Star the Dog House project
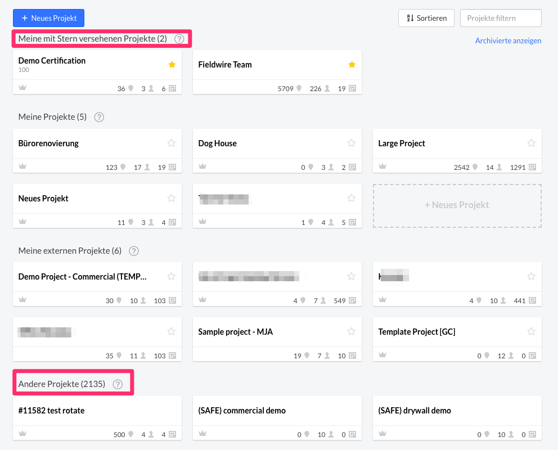Viewport: 558px width, 450px height. click(352, 143)
